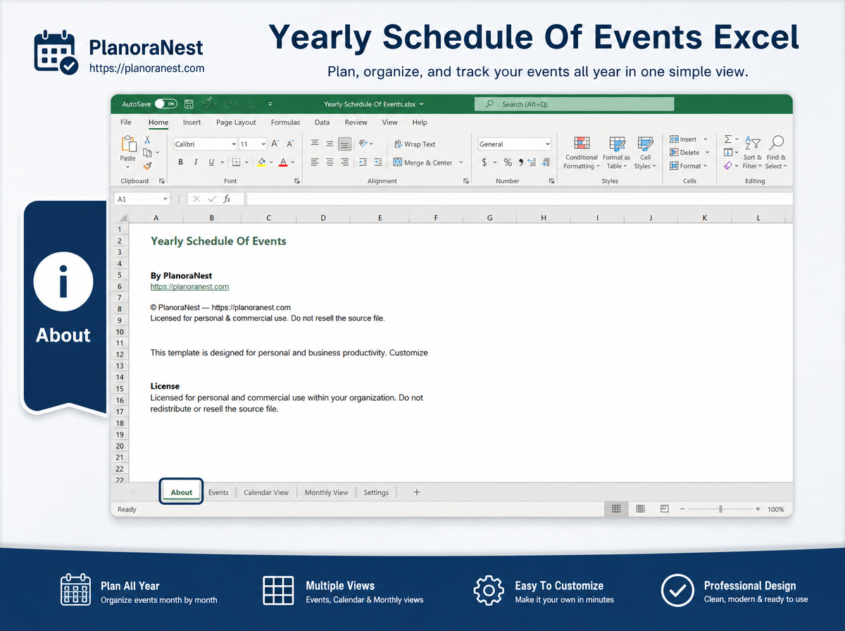
Task: Click the Increase Indent icon
Action: [378, 162]
